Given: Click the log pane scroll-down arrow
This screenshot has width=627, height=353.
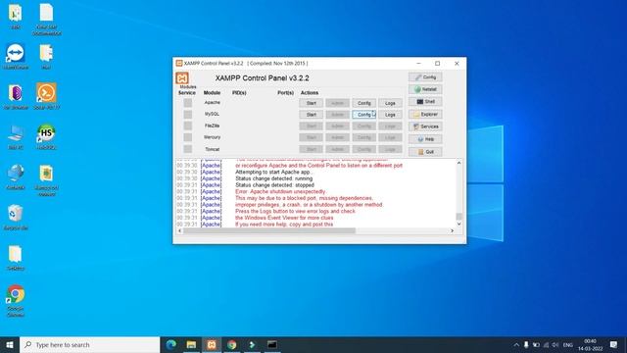Looking at the screenshot, I should [x=458, y=225].
